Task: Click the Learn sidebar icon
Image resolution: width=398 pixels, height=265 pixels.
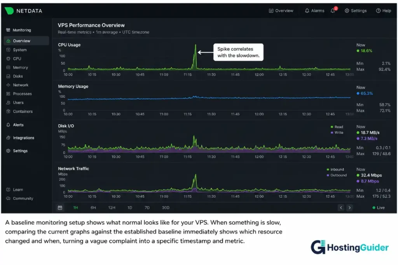Action: [x=8, y=189]
